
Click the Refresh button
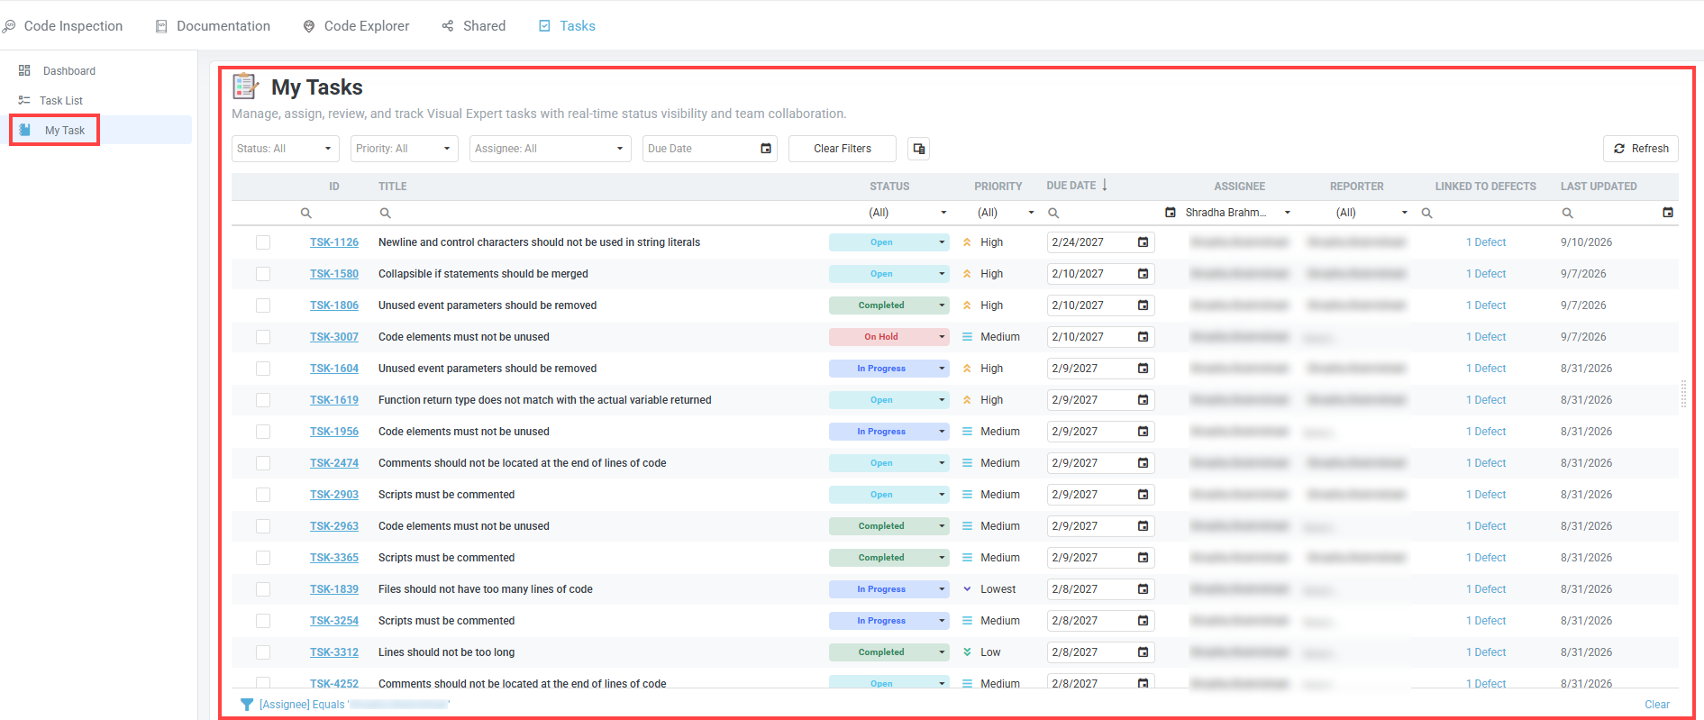1641,149
